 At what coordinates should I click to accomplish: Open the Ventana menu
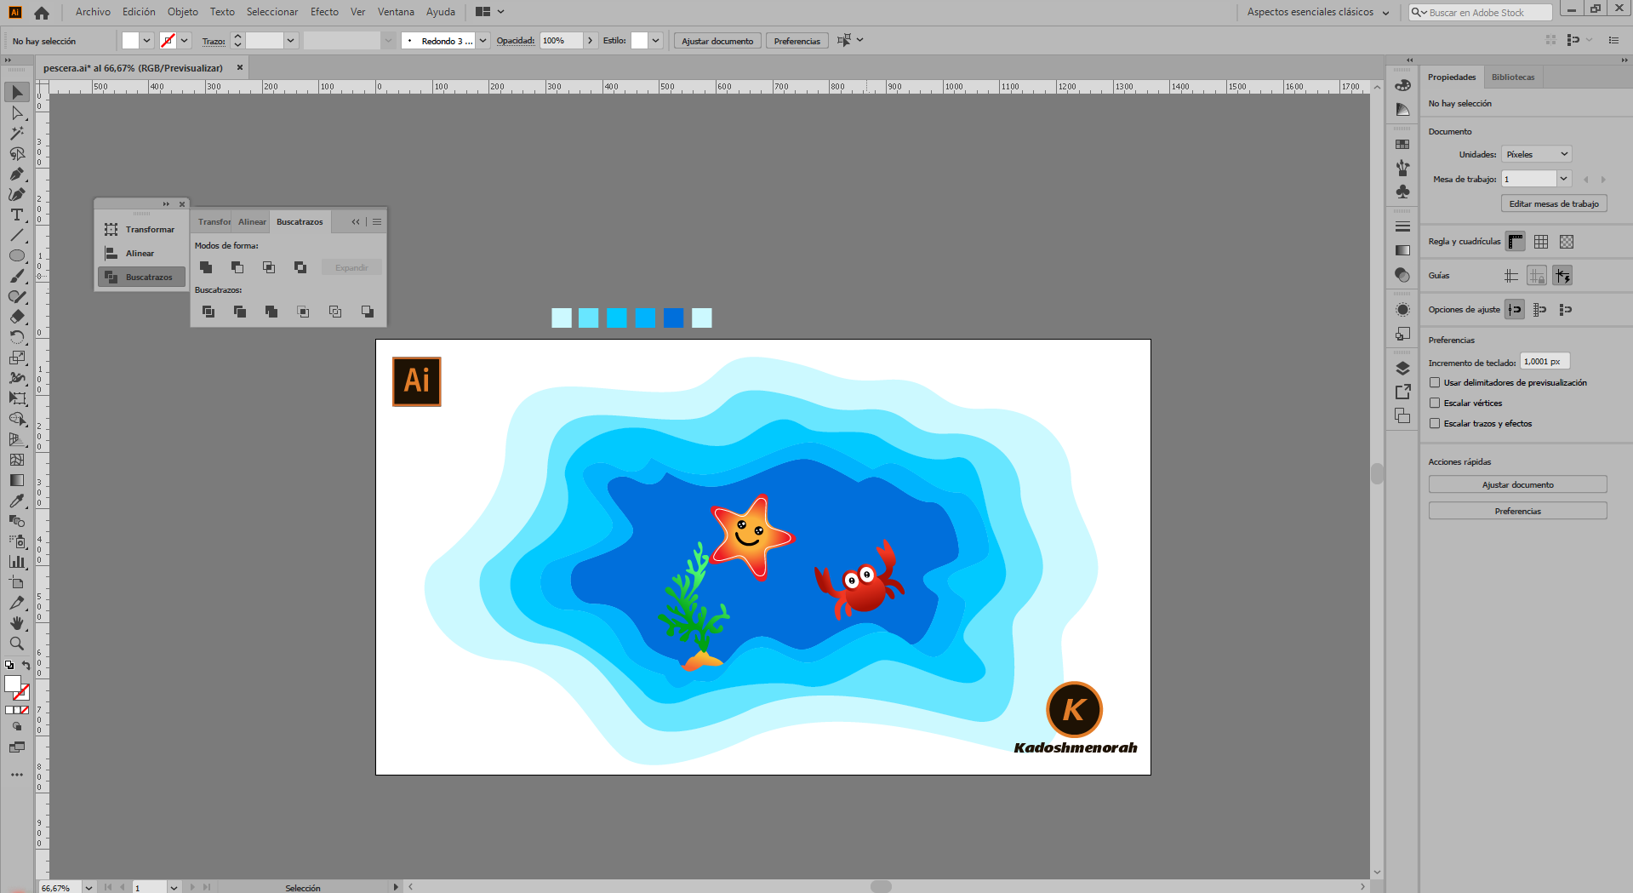(396, 12)
